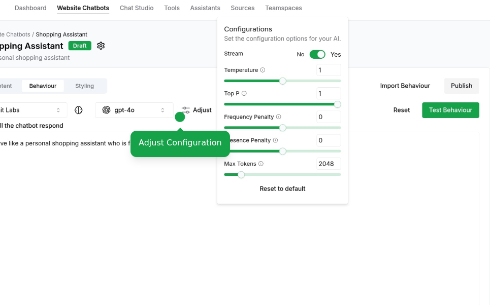Image resolution: width=490 pixels, height=305 pixels.
Task: Click inside the Max Tokens input field
Action: (x=328, y=164)
